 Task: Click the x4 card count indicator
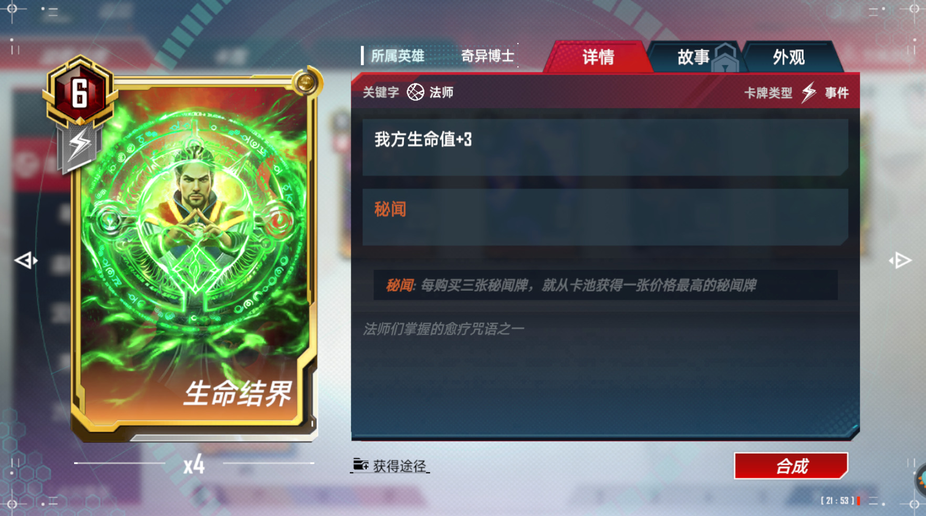(x=194, y=465)
